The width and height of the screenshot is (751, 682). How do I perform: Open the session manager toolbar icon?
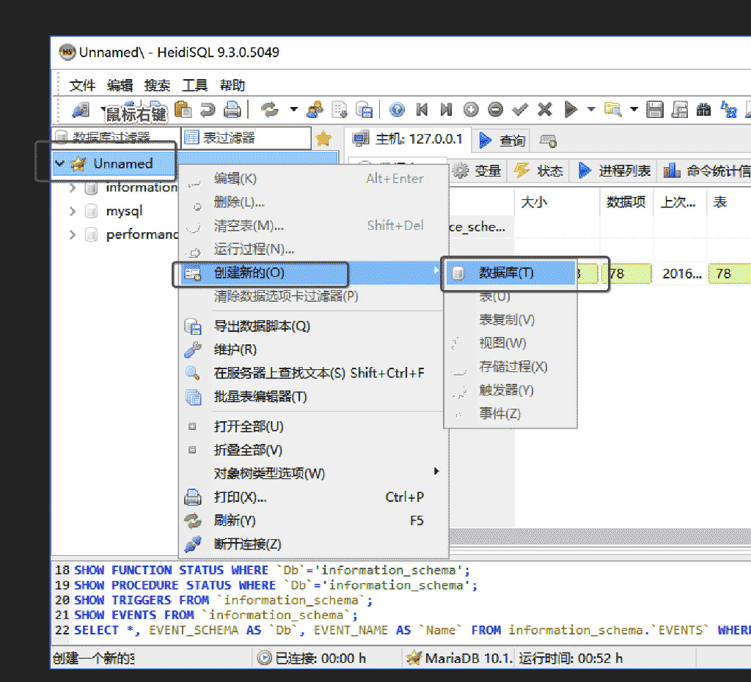click(x=81, y=110)
